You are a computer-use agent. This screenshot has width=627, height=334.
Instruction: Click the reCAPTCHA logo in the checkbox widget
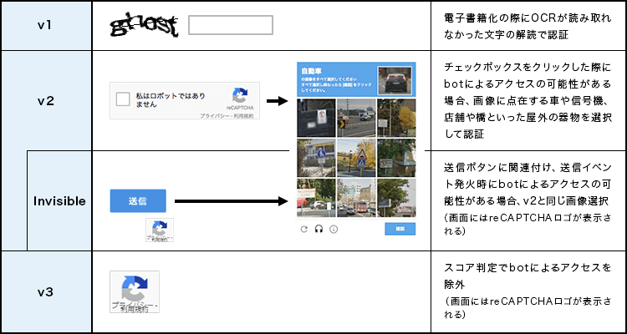click(x=241, y=96)
